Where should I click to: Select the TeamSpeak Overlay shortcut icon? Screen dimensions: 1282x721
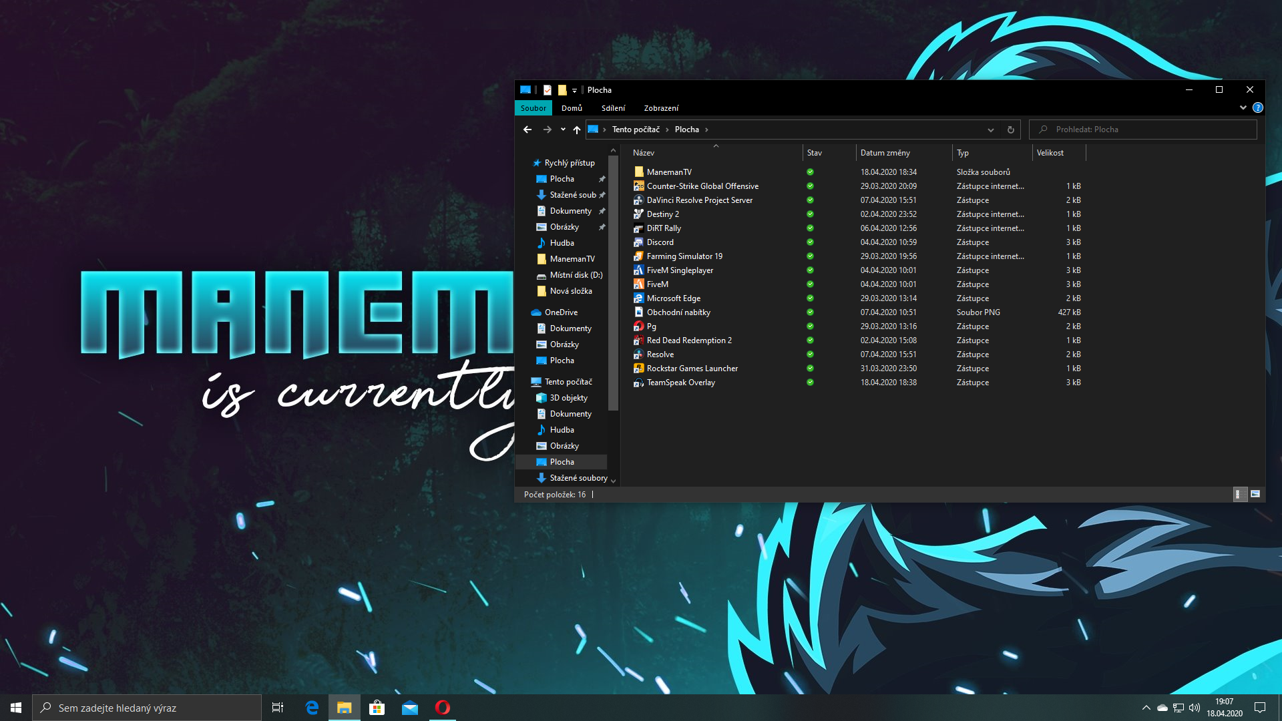tap(638, 383)
